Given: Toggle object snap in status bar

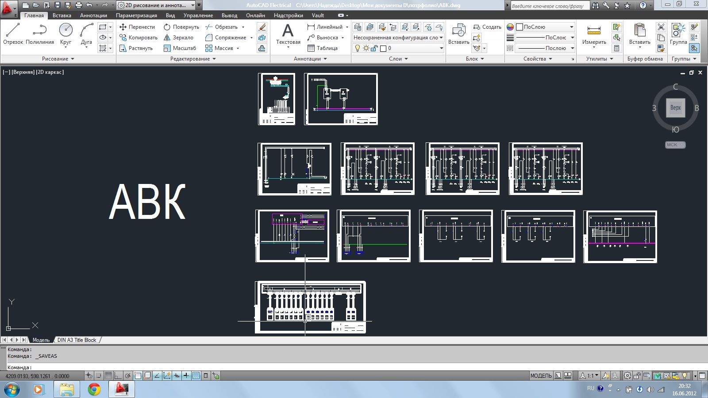Looking at the screenshot, I should click(x=138, y=376).
